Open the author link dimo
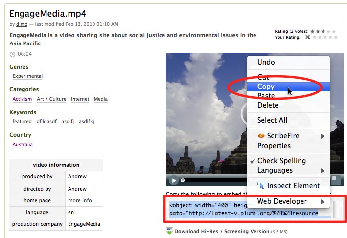This screenshot has width=347, height=238. pos(22,24)
